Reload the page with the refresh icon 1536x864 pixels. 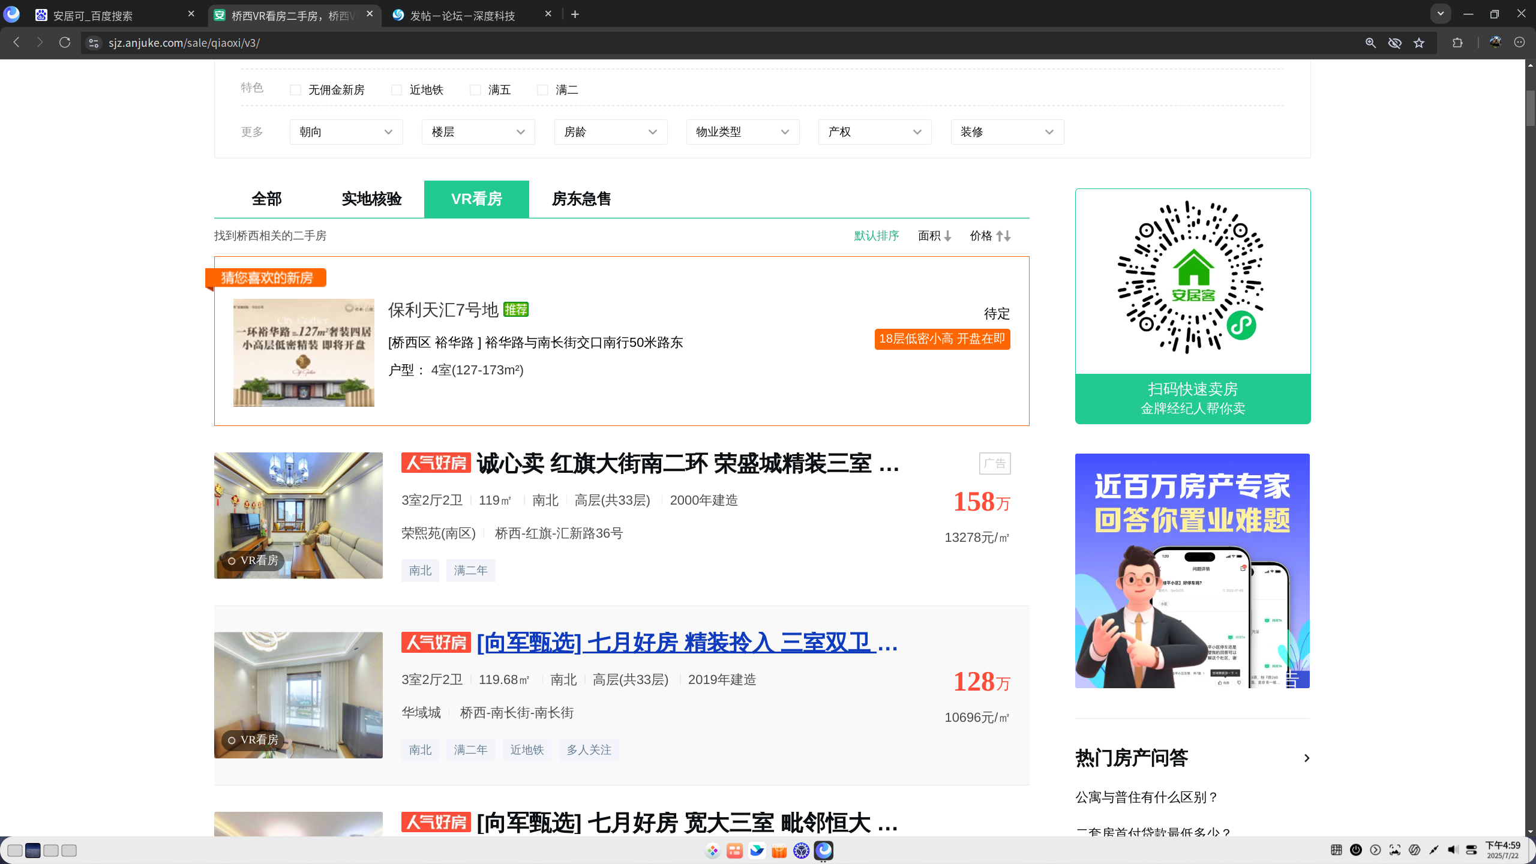65,43
